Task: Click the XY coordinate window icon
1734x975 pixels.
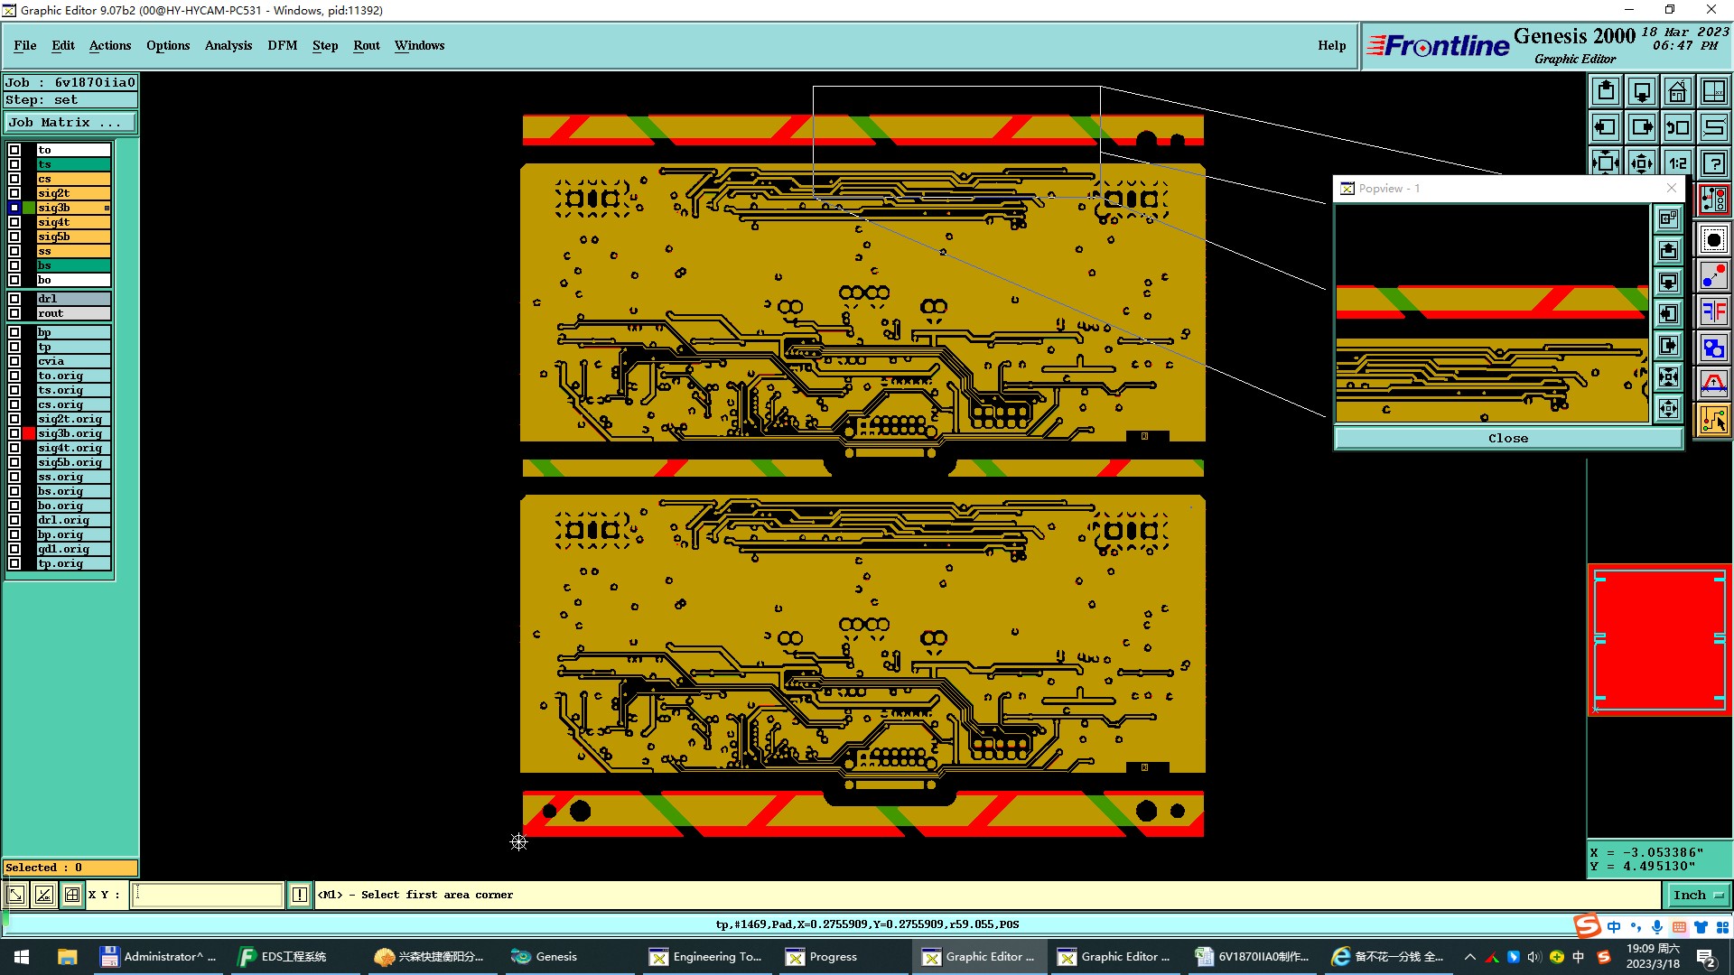Action: (x=1714, y=91)
